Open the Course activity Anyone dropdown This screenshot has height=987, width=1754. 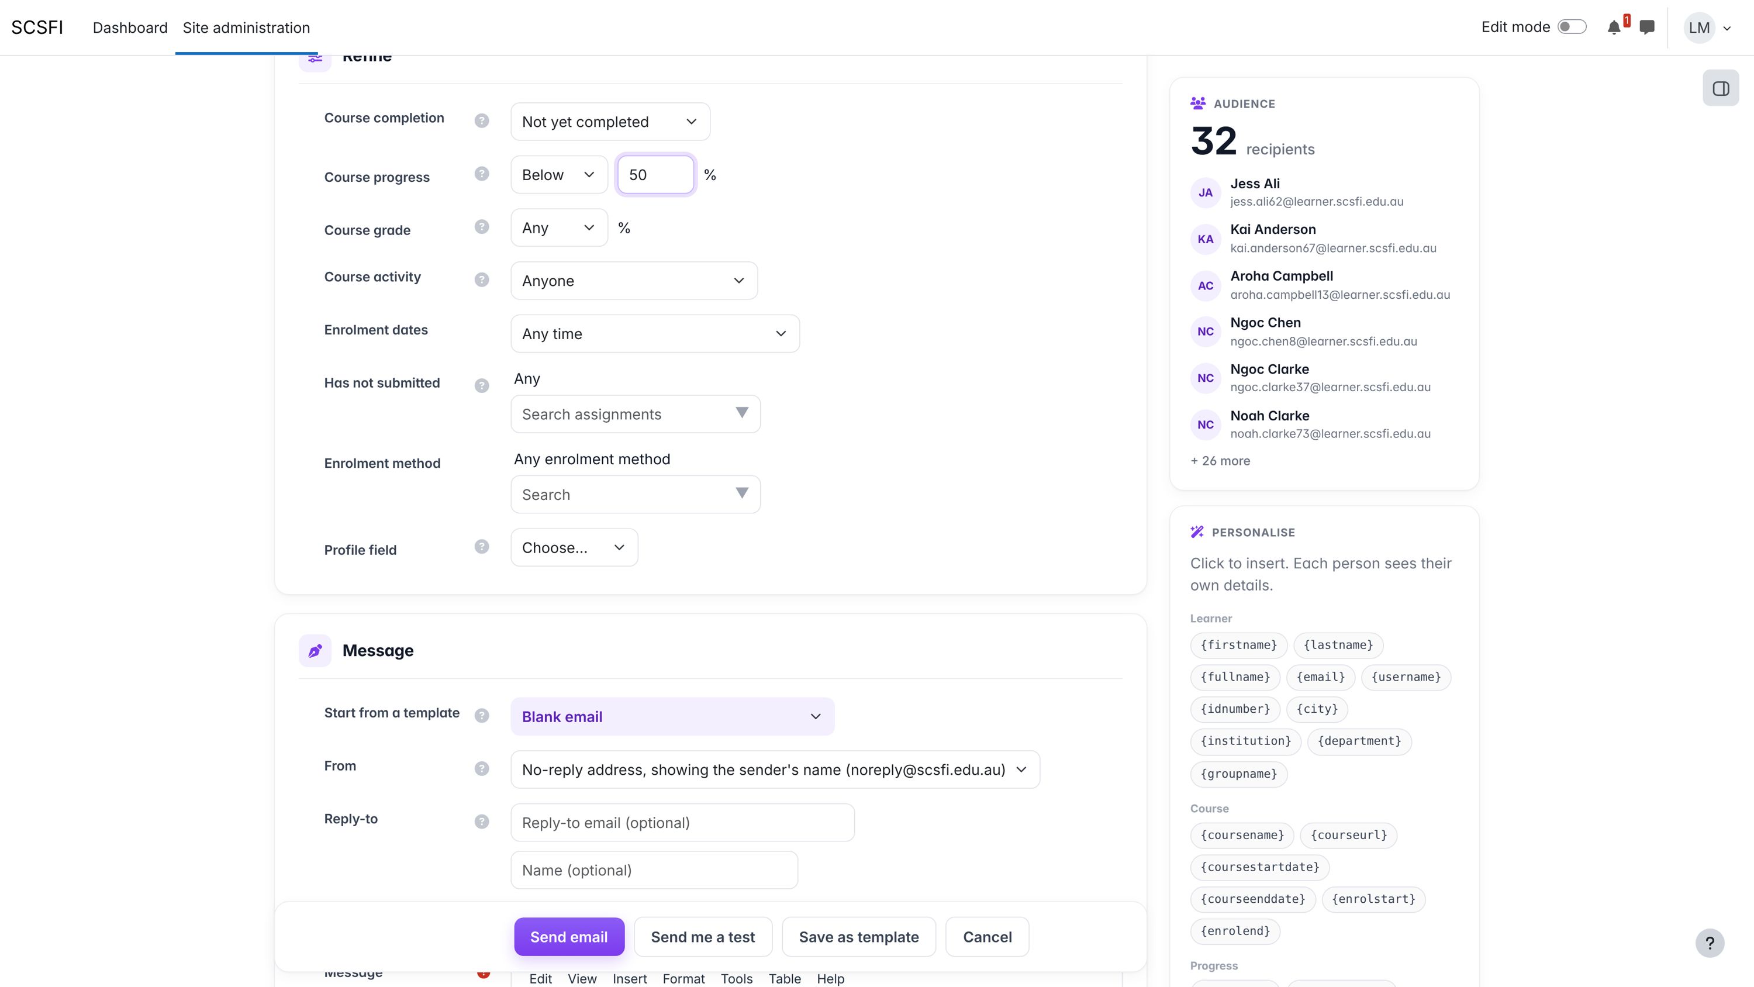[x=634, y=281]
